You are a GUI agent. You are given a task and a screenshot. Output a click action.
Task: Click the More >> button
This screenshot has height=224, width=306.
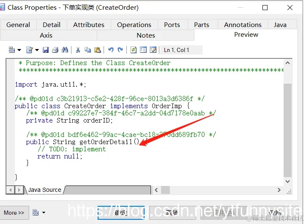(14, 213)
